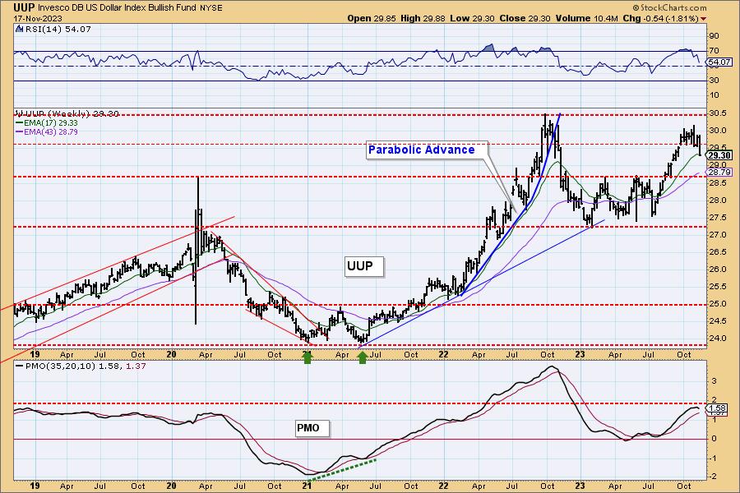
Task: Click the RSI(14) indicator icon
Action: (x=20, y=29)
